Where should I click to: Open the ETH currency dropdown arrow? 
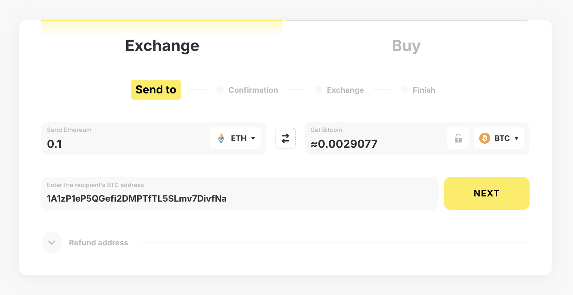(x=253, y=138)
